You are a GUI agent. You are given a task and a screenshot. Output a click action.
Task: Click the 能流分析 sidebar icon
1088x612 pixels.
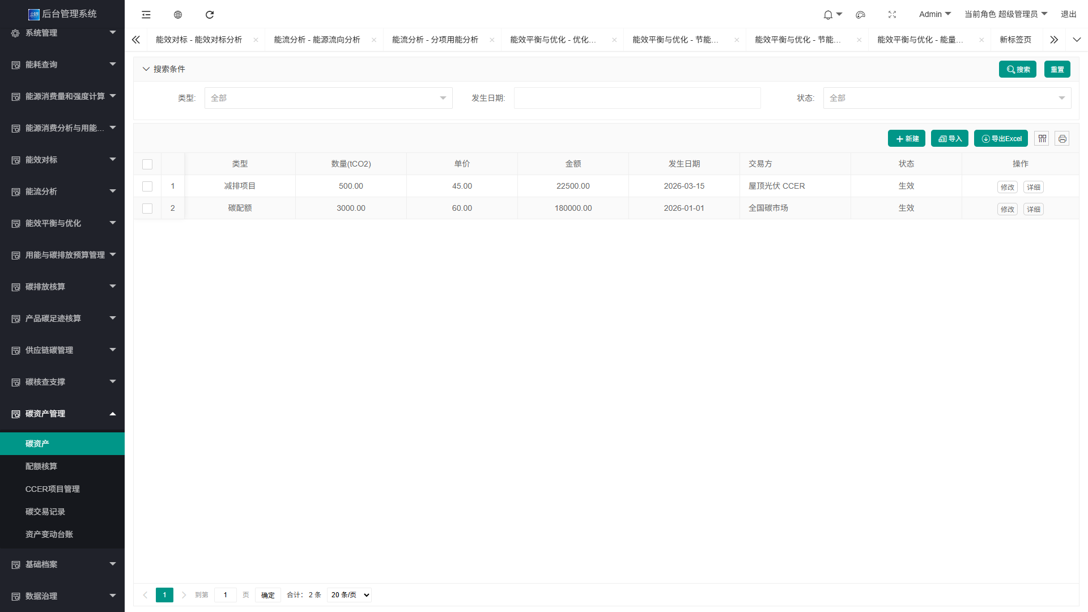pyautogui.click(x=15, y=192)
